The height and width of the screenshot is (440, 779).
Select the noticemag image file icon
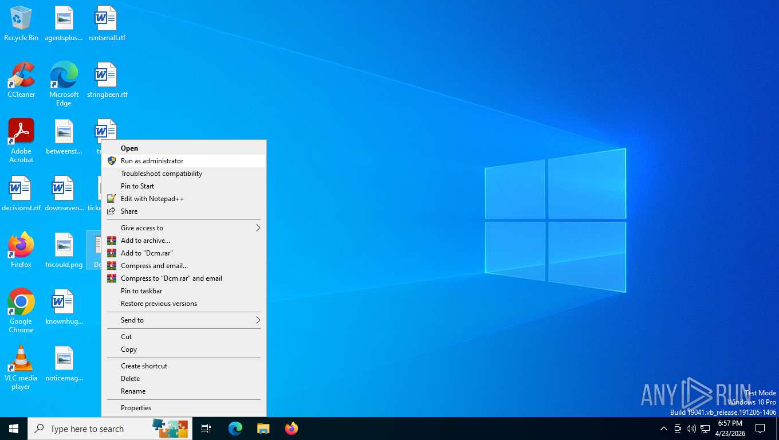tap(64, 364)
